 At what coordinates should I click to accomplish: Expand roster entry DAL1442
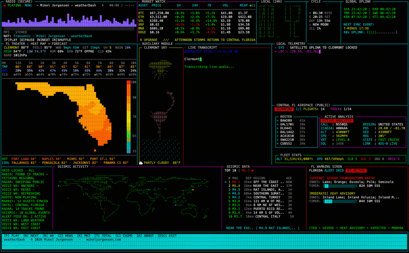tap(291, 132)
